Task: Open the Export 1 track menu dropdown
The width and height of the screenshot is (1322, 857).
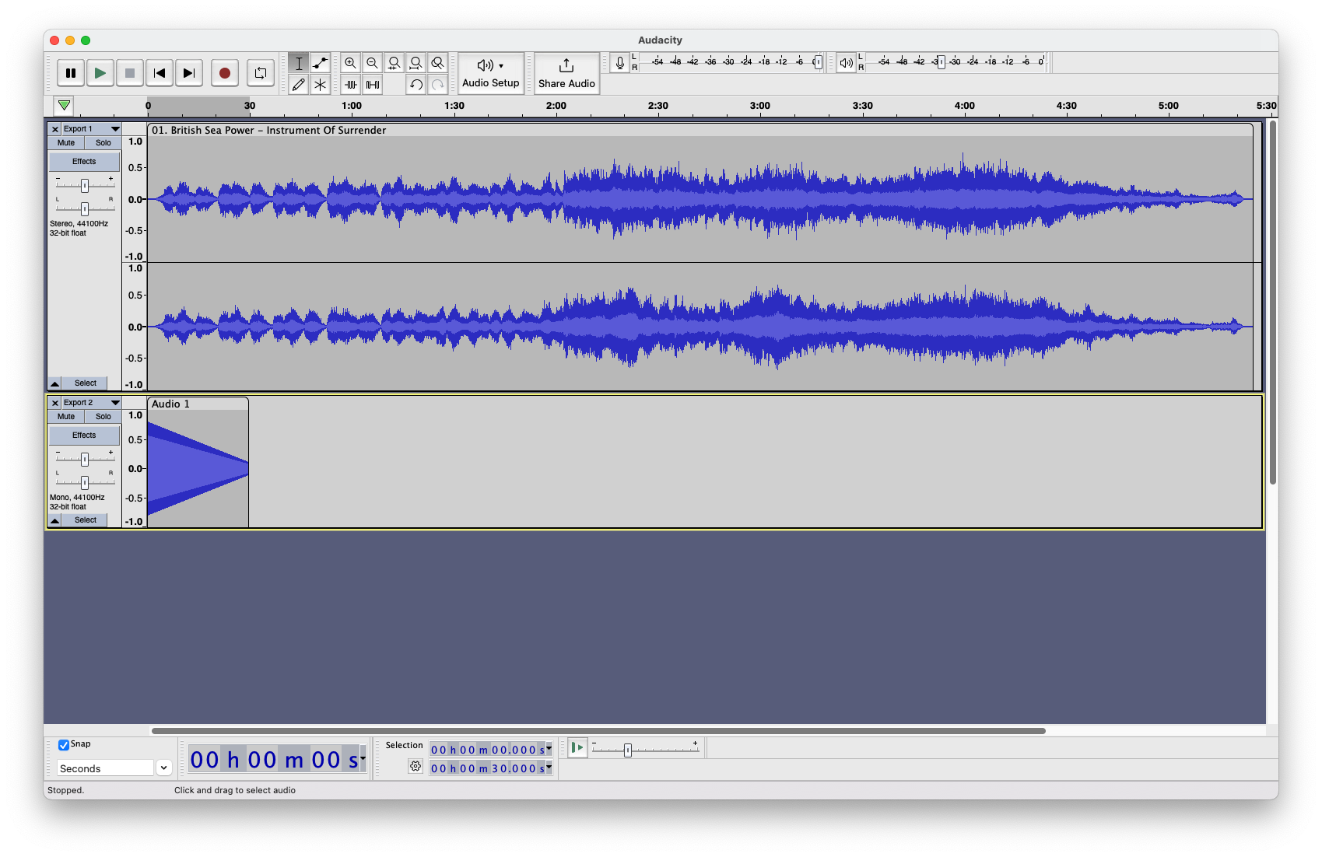Action: 114,129
